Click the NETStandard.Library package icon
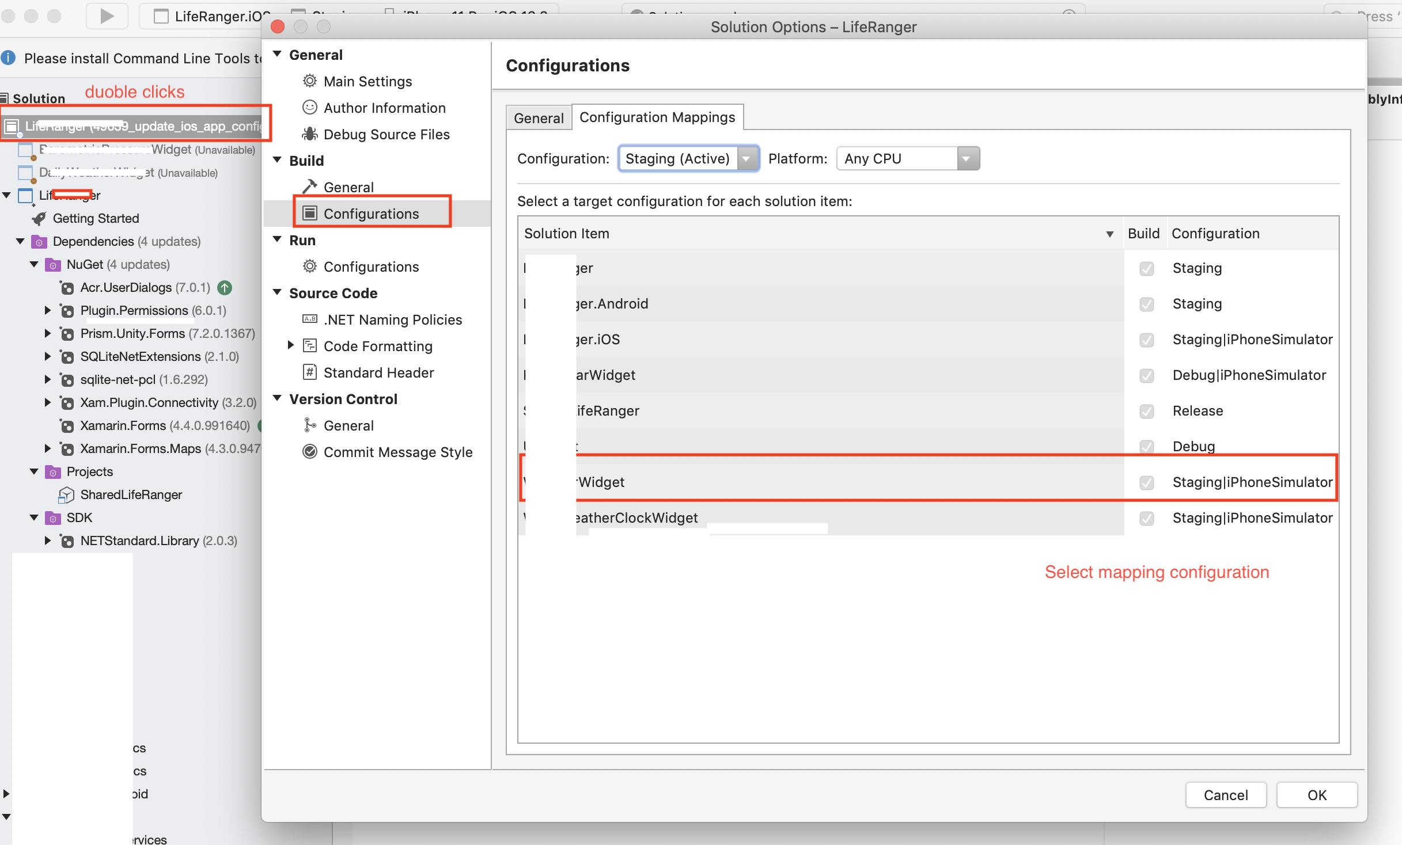Image resolution: width=1402 pixels, height=845 pixels. tap(67, 541)
